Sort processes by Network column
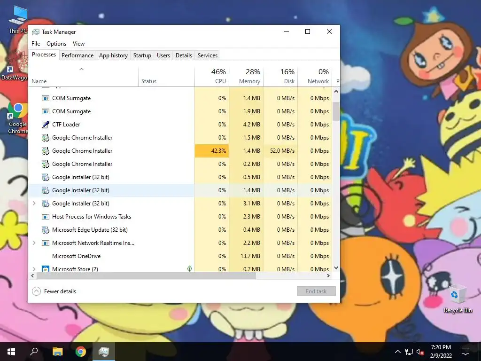This screenshot has height=361, width=481. click(x=315, y=76)
